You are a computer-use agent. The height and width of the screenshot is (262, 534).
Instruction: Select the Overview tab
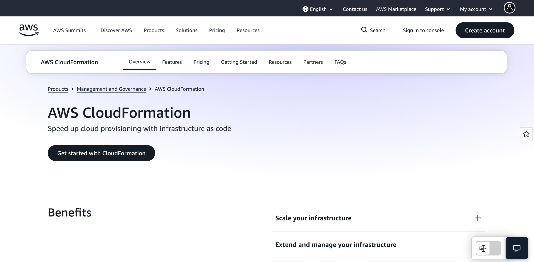(139, 62)
